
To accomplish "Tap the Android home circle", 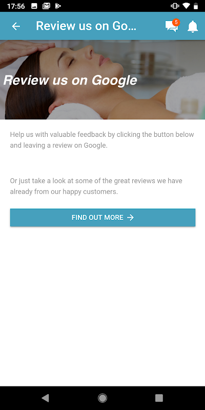I will (x=102, y=398).
